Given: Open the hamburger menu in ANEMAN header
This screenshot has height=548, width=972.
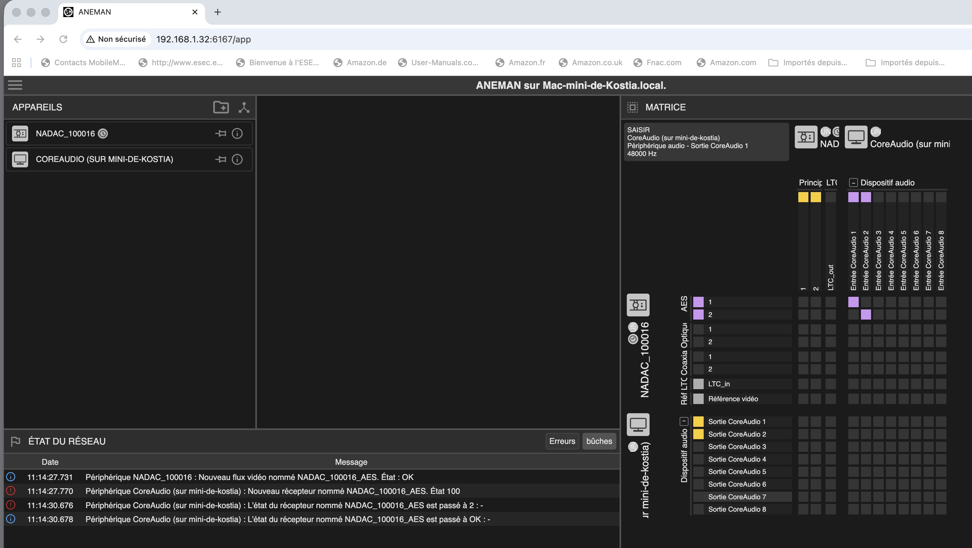Looking at the screenshot, I should pos(15,85).
